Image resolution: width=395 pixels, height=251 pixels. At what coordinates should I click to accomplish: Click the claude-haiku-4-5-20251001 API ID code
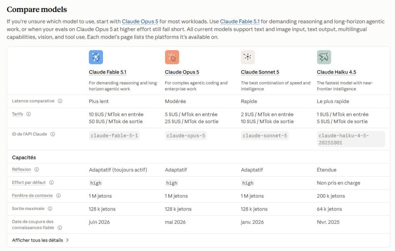coord(351,139)
